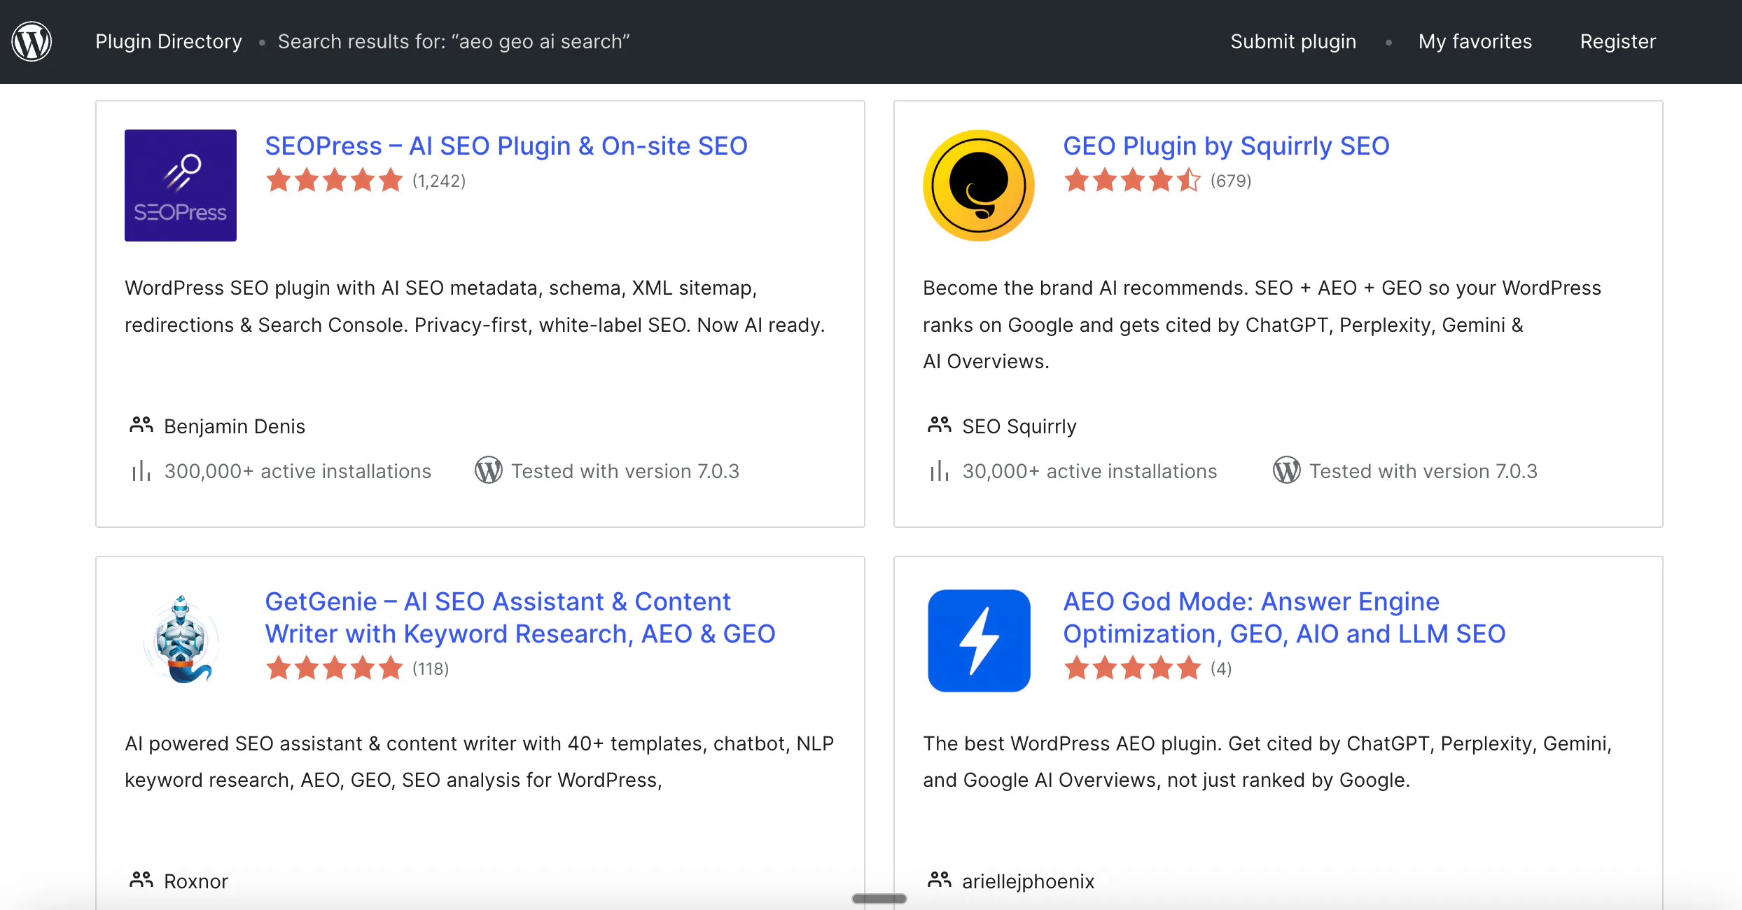
Task: Click SEOPress star rating
Action: coord(335,181)
